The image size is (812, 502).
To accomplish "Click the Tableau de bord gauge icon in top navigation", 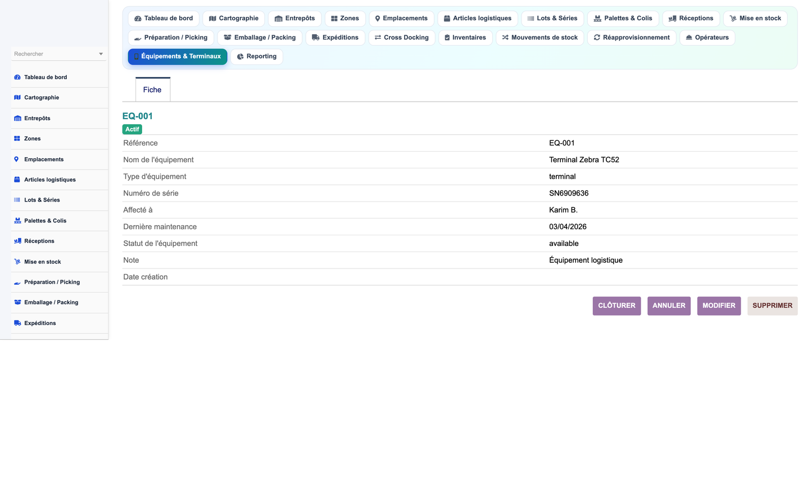I will pos(138,19).
